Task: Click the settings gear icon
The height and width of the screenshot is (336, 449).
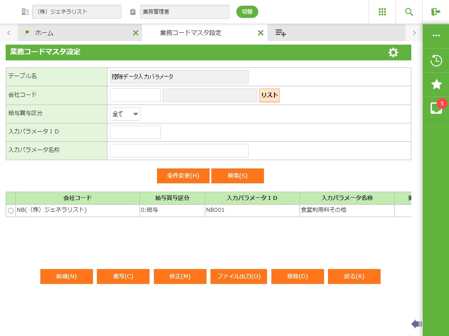Action: coord(393,52)
